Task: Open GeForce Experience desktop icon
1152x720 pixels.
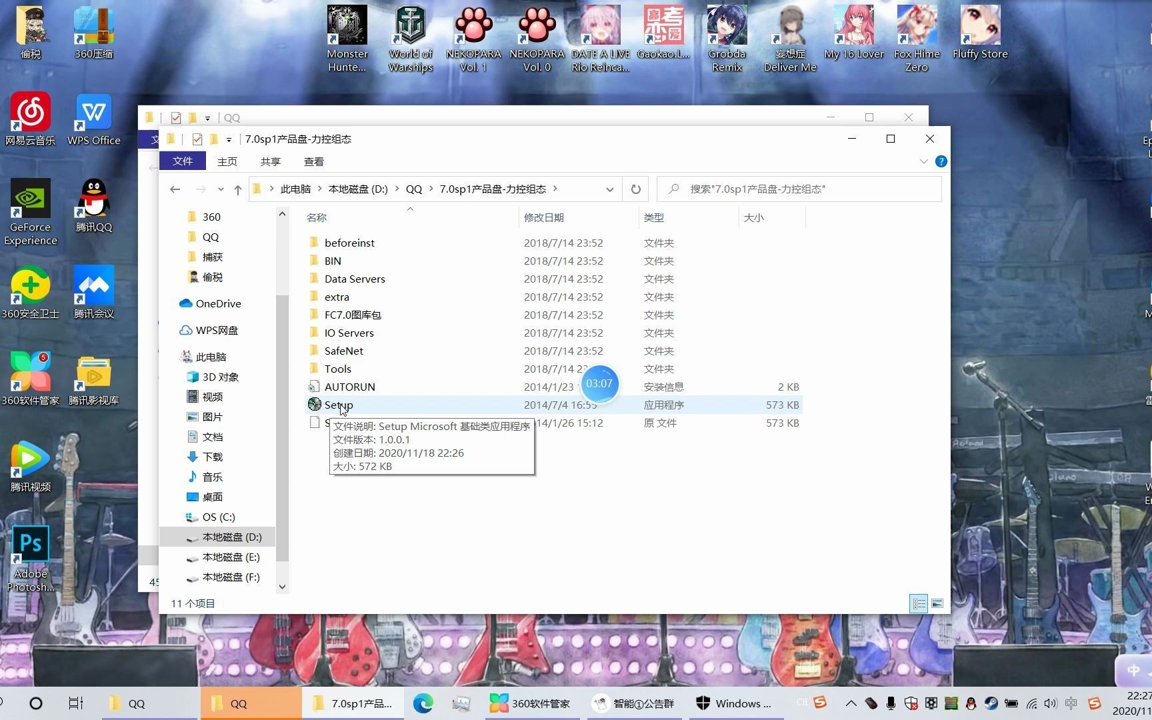Action: pyautogui.click(x=30, y=212)
